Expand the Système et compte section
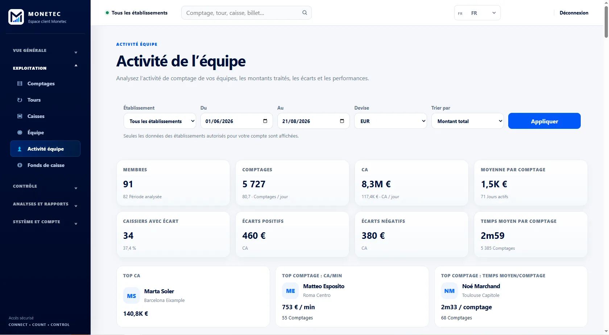 [x=45, y=222]
